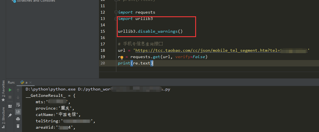Click 'verify' argument on line 19
Image resolution: width=319 pixels, height=132 pixels.
coord(183,57)
